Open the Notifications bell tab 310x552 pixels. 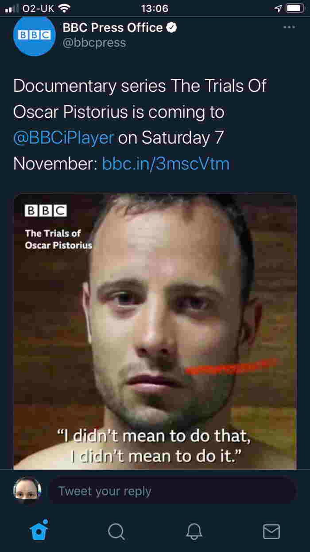tap(194, 531)
